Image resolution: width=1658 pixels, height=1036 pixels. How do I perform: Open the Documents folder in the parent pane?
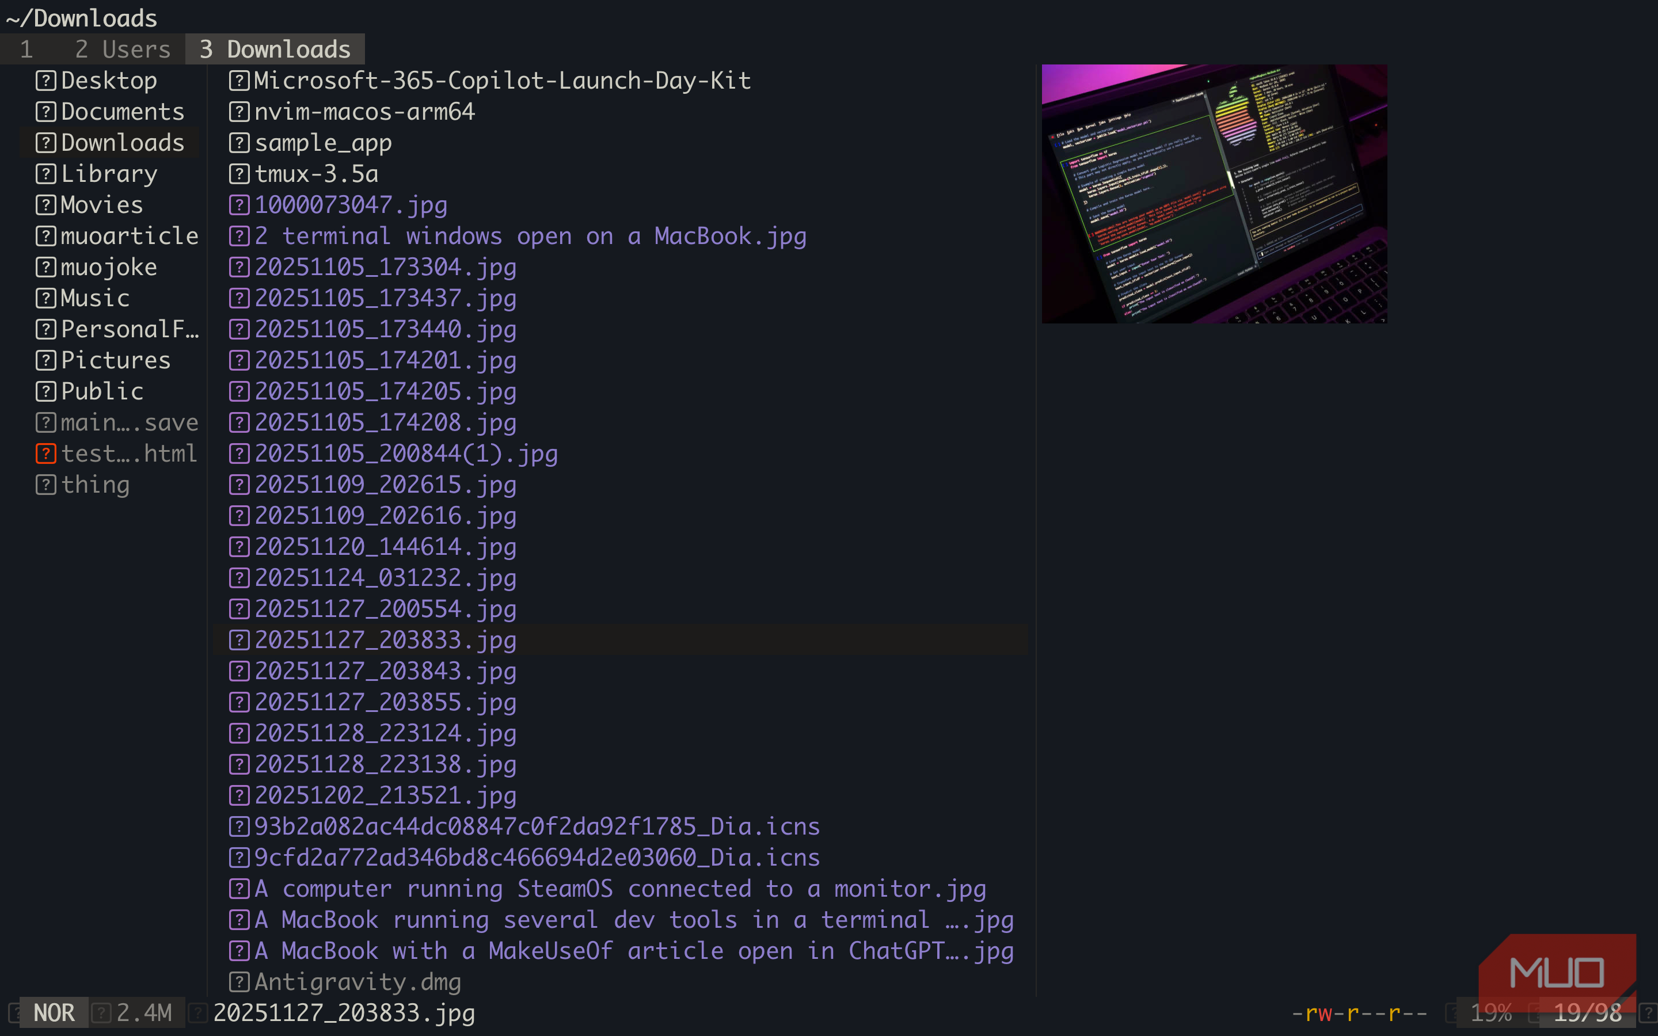(123, 112)
